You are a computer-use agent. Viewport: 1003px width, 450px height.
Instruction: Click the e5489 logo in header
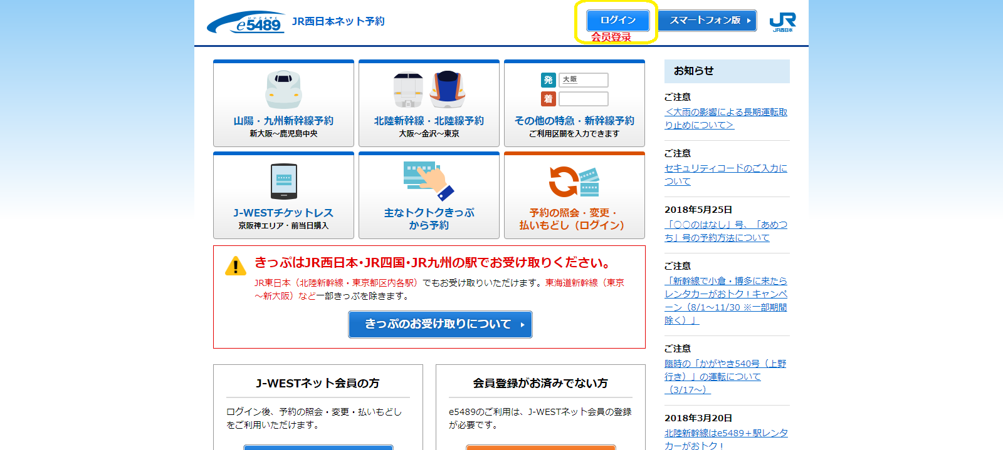click(x=246, y=23)
